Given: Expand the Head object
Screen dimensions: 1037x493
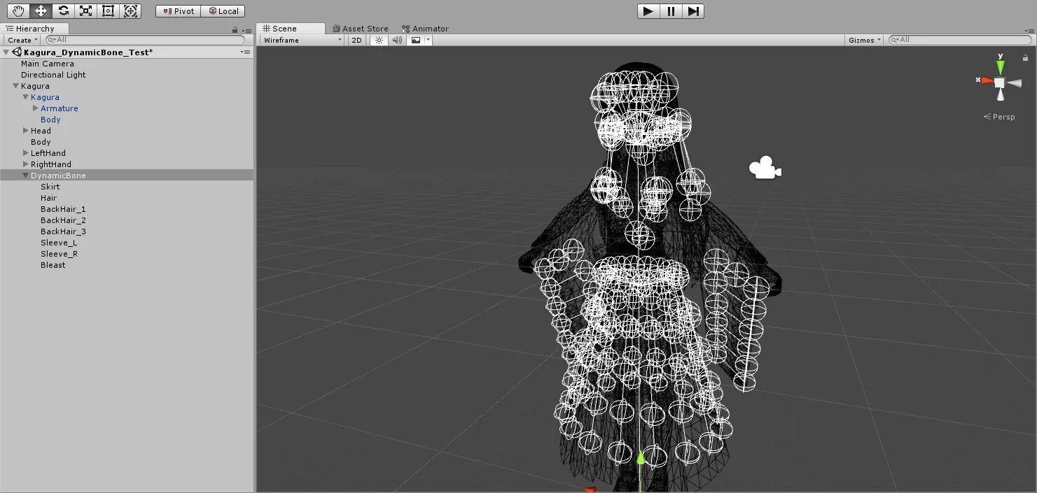Looking at the screenshot, I should point(25,131).
